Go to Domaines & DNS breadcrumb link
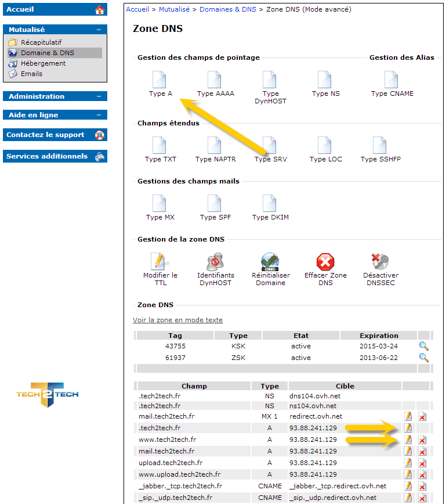446x504 pixels. [x=228, y=9]
